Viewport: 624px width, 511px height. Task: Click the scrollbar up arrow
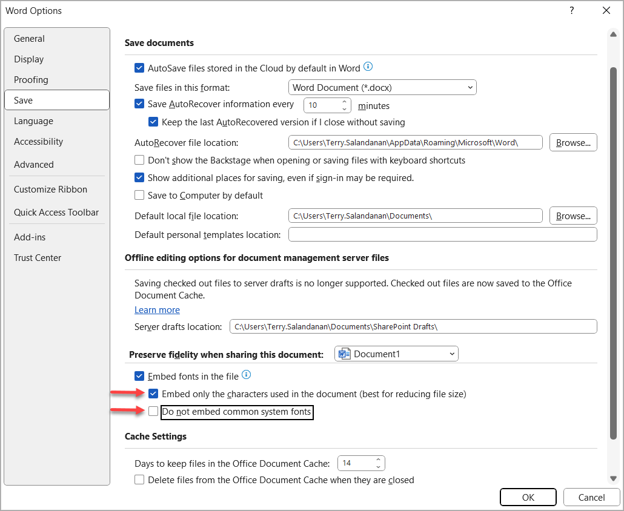click(x=613, y=35)
